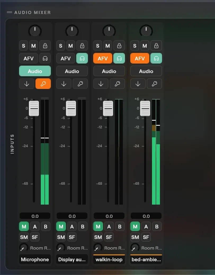The height and width of the screenshot is (275, 215).
Task: Toggle headphone monitoring on walkin-loop
Action: (119, 58)
